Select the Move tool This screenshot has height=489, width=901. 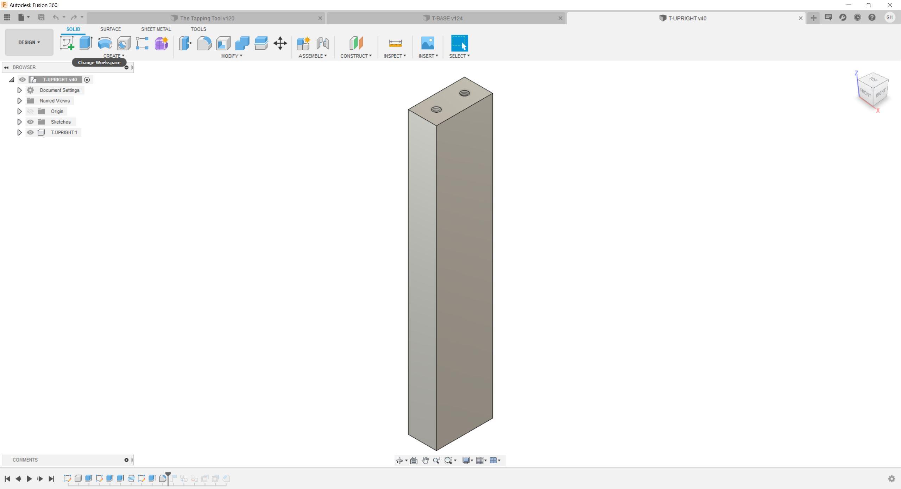point(280,43)
